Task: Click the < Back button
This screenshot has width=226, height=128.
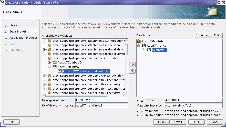Action: [x=161, y=122]
